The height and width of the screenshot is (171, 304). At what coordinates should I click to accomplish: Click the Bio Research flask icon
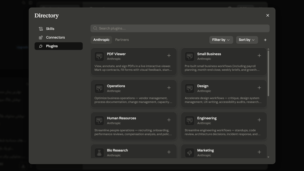coord(99,153)
